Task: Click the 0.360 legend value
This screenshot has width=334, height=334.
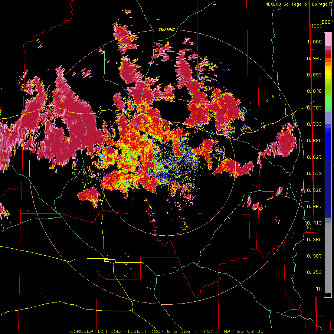Action: tap(314, 240)
